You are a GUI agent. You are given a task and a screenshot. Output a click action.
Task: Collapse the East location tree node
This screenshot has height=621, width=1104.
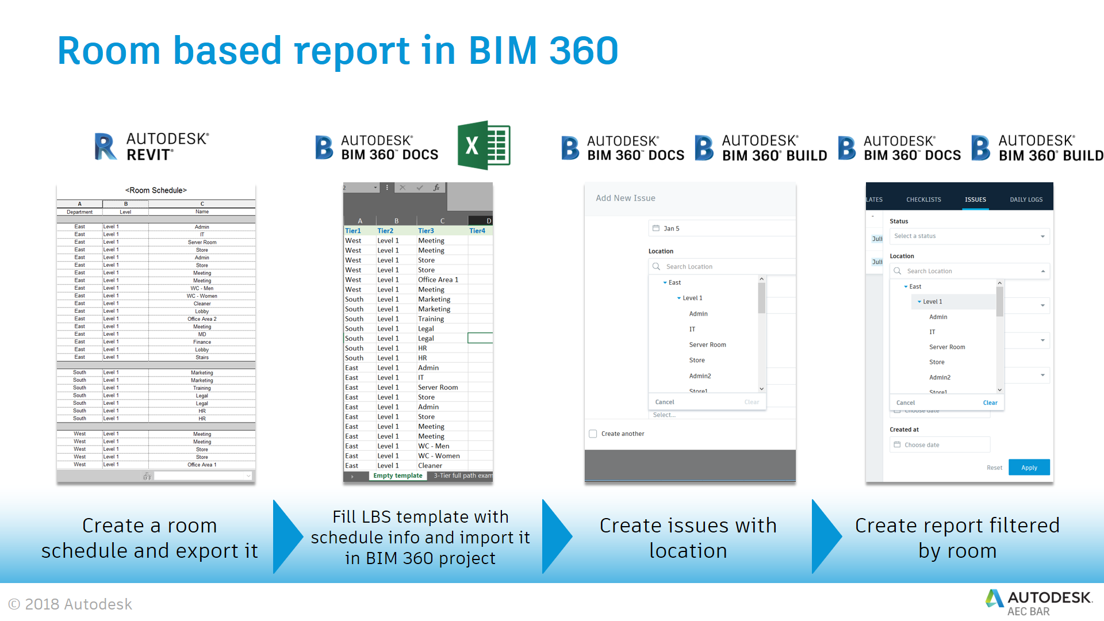coord(665,282)
